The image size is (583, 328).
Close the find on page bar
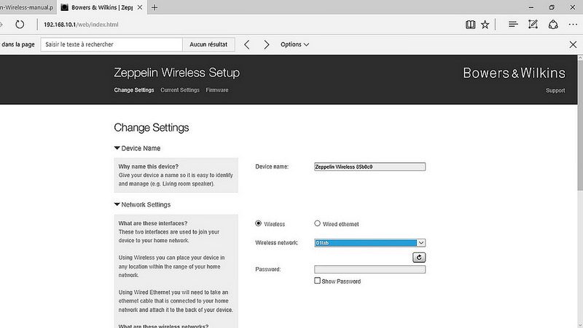[x=573, y=44]
